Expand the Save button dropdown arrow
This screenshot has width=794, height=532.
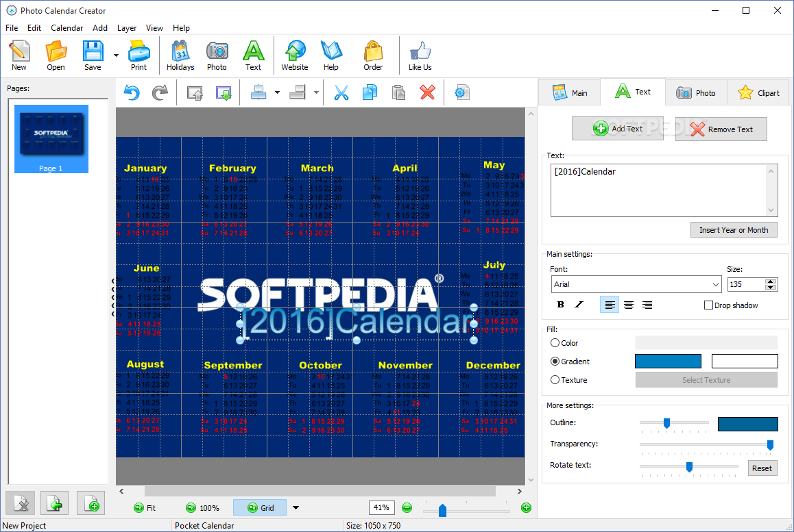click(116, 55)
